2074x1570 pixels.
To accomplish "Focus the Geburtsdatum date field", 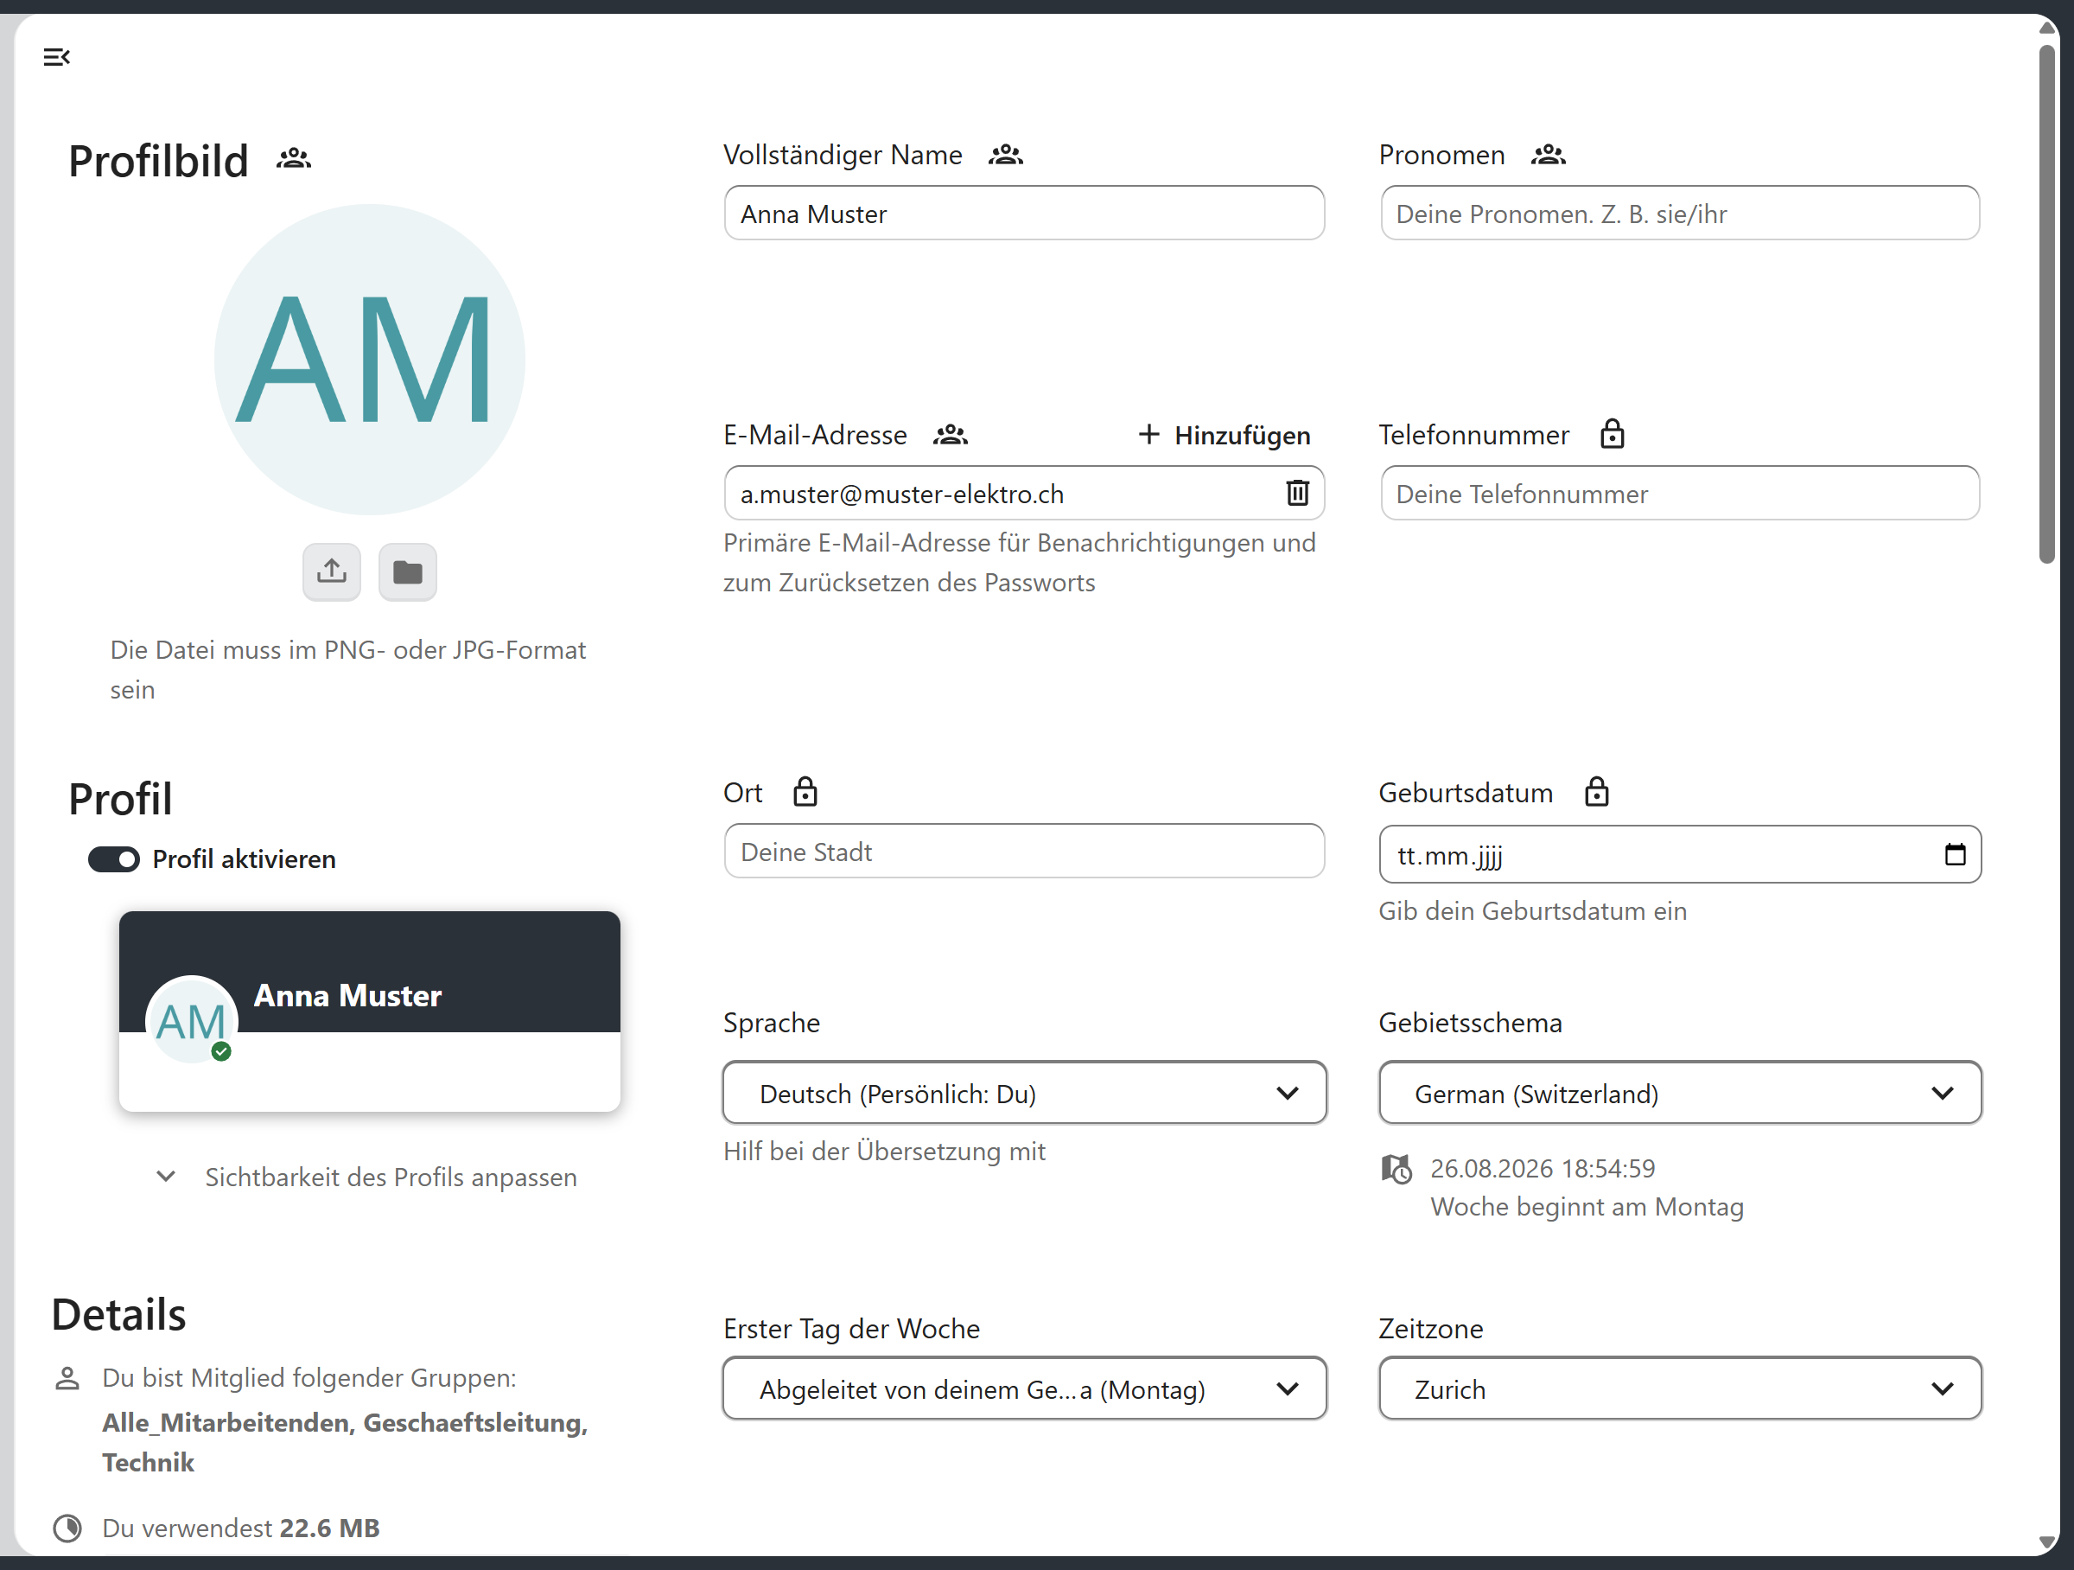I will tap(1679, 854).
